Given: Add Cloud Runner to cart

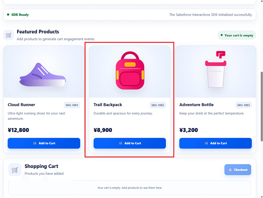Looking at the screenshot, I should coord(44,143).
